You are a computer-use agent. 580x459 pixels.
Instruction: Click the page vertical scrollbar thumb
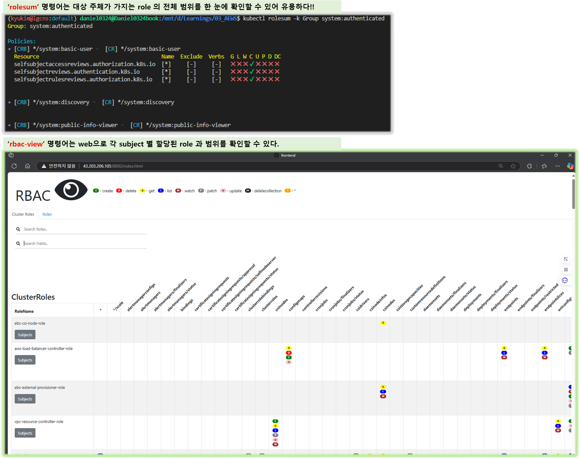[573, 194]
